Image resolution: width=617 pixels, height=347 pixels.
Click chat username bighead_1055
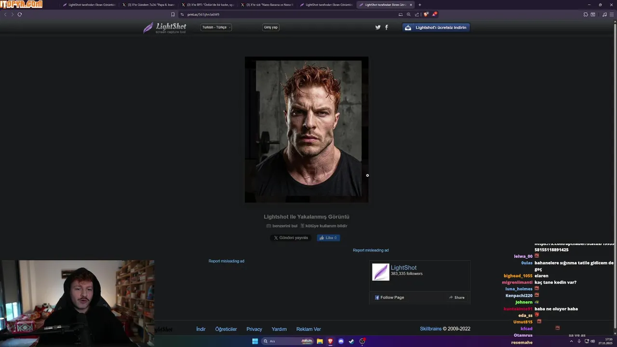pos(518,276)
